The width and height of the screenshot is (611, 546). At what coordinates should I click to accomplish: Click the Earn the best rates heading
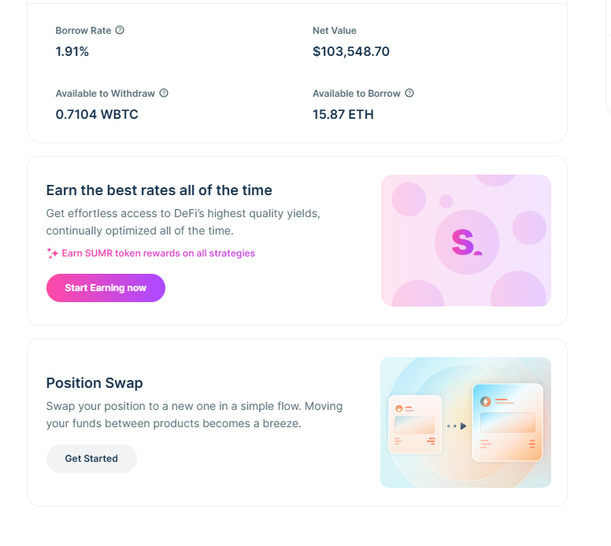pos(159,190)
